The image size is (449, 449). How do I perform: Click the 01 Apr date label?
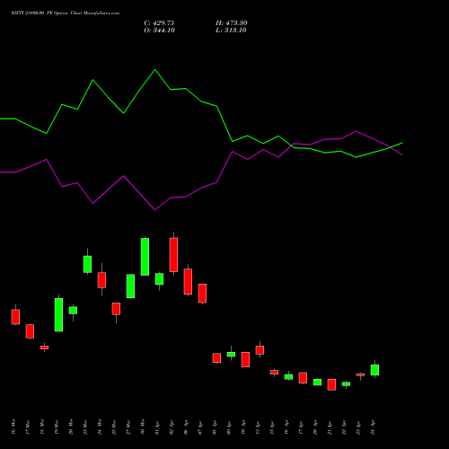tap(157, 427)
